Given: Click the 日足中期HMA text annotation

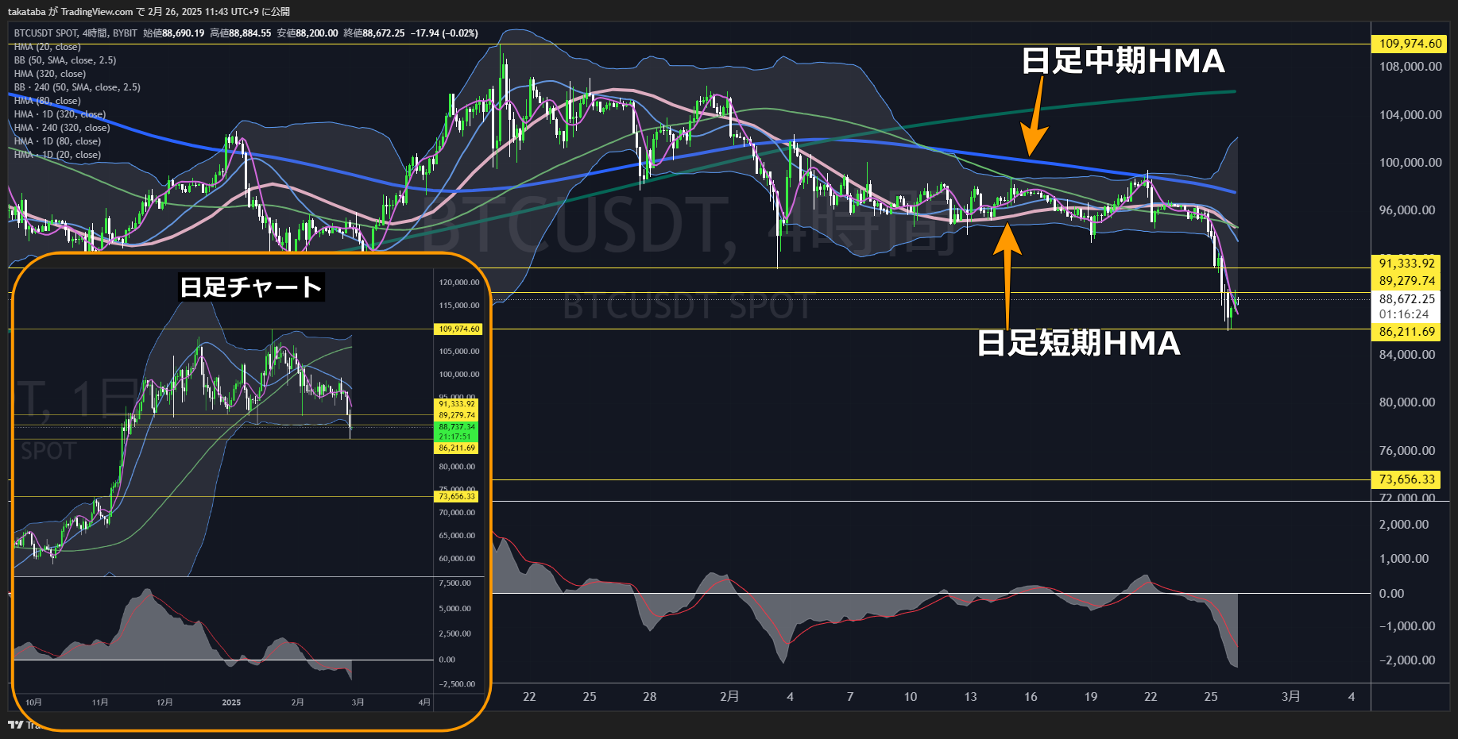Looking at the screenshot, I should pos(1123,61).
